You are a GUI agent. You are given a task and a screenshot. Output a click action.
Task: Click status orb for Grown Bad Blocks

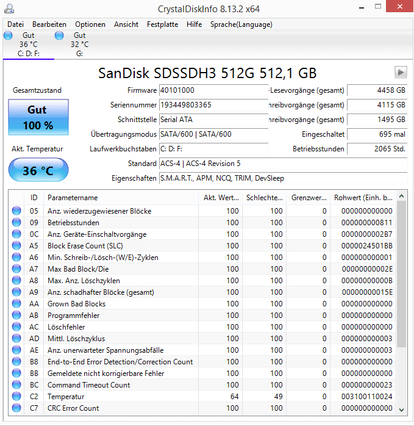16,303
